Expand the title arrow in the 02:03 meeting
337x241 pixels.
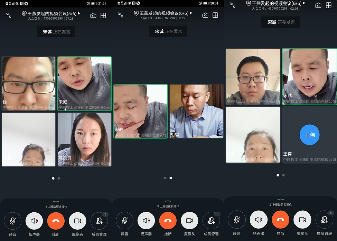click(x=304, y=3)
